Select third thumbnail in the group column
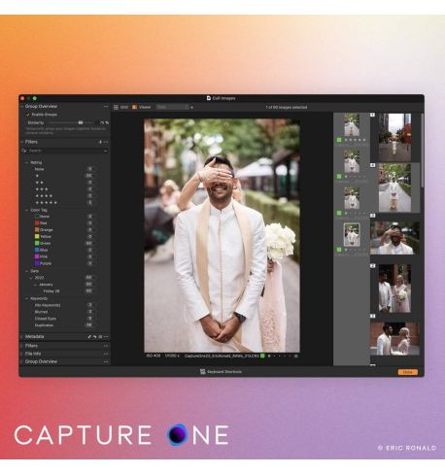445x474 pixels. [x=352, y=198]
